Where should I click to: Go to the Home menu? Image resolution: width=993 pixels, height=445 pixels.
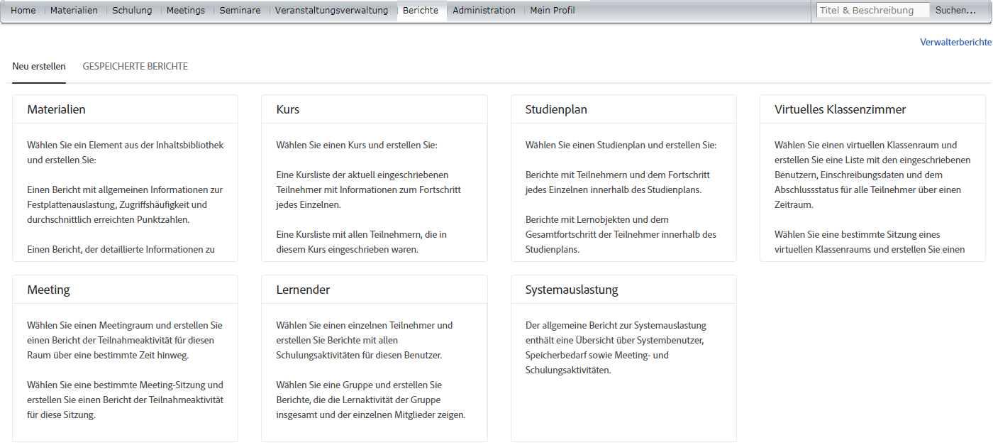point(23,11)
